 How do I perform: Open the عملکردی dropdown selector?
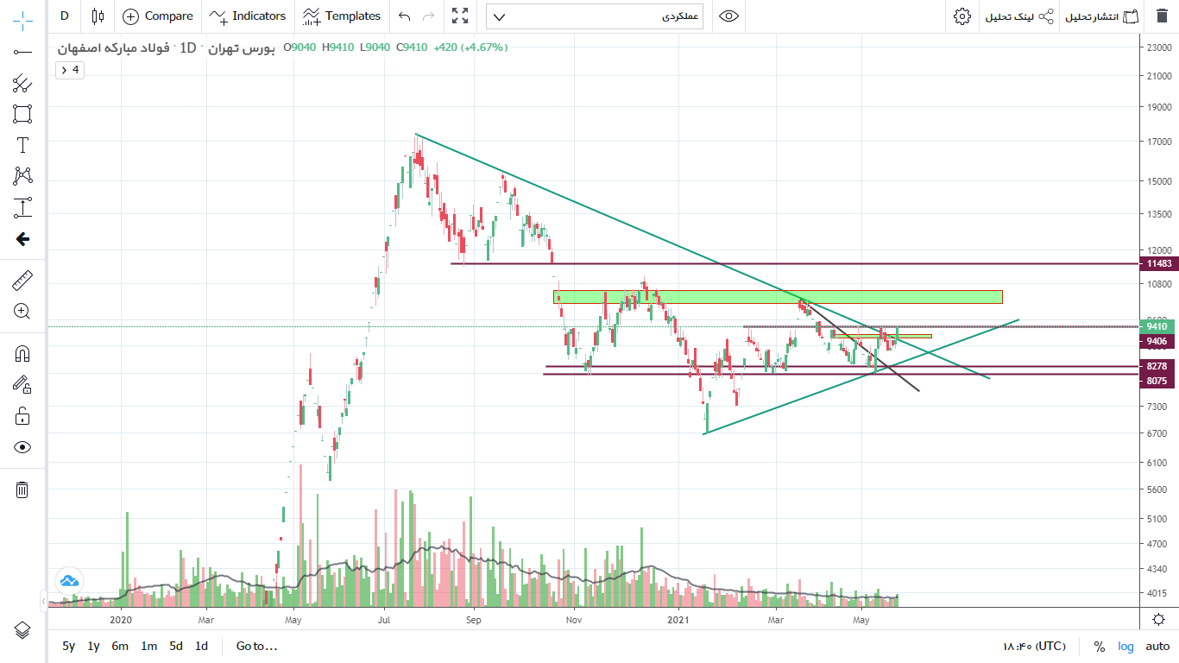click(595, 16)
